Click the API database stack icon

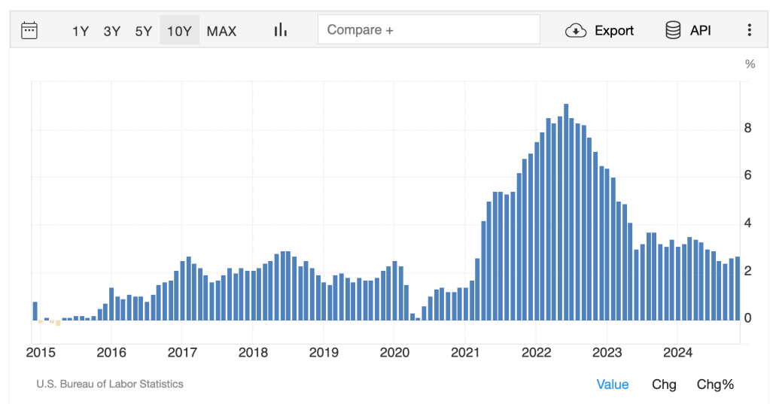pos(673,30)
